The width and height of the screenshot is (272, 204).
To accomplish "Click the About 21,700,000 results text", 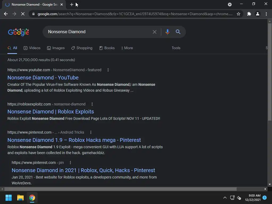I will [x=41, y=60].
